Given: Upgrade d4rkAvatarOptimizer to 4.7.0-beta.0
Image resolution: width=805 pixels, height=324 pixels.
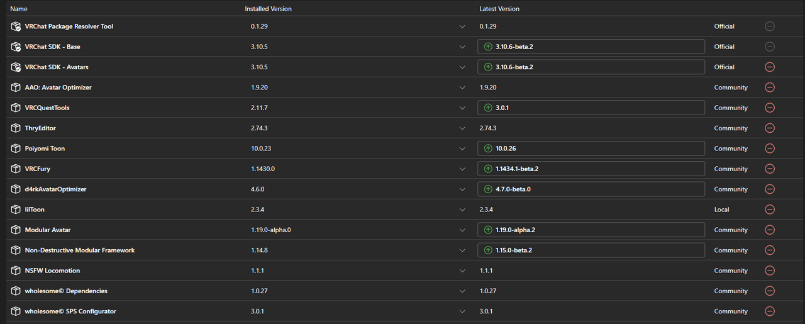Looking at the screenshot, I should pyautogui.click(x=591, y=189).
